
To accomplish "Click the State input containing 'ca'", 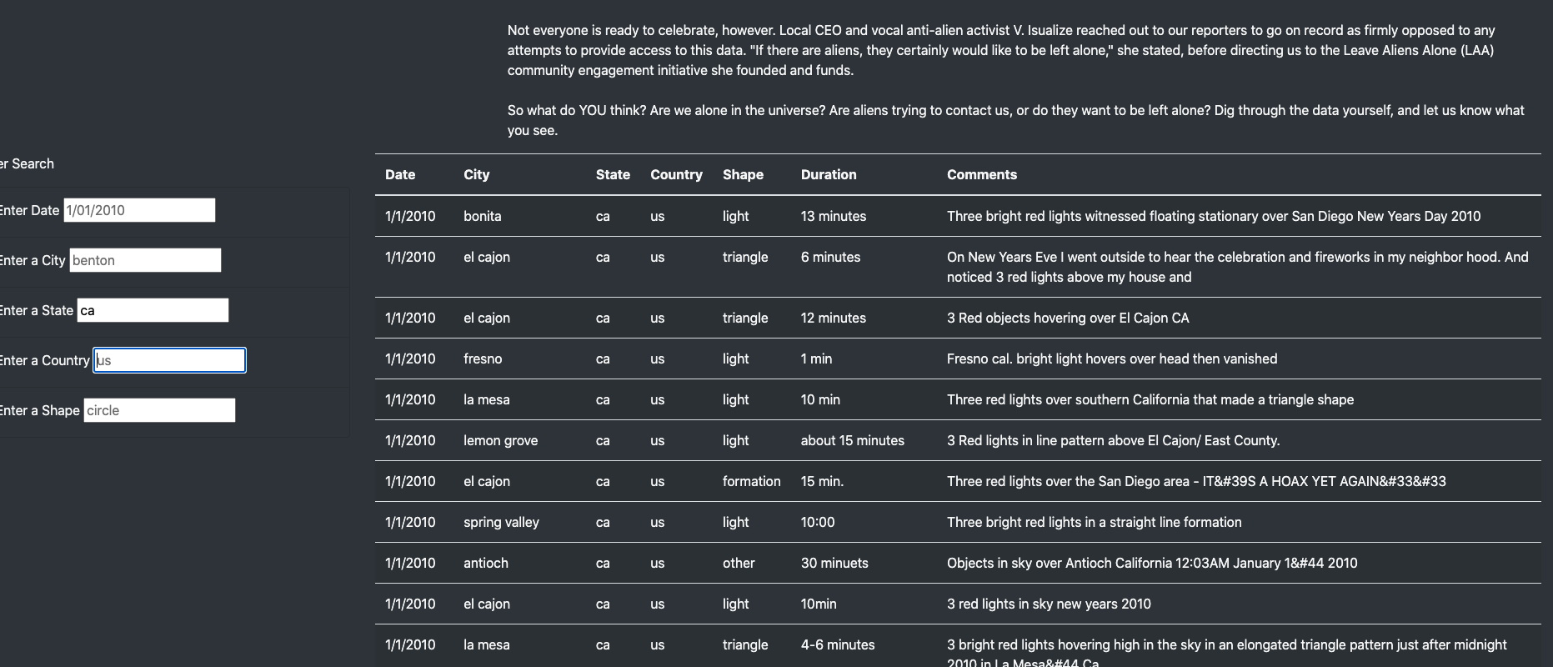I will (x=153, y=310).
